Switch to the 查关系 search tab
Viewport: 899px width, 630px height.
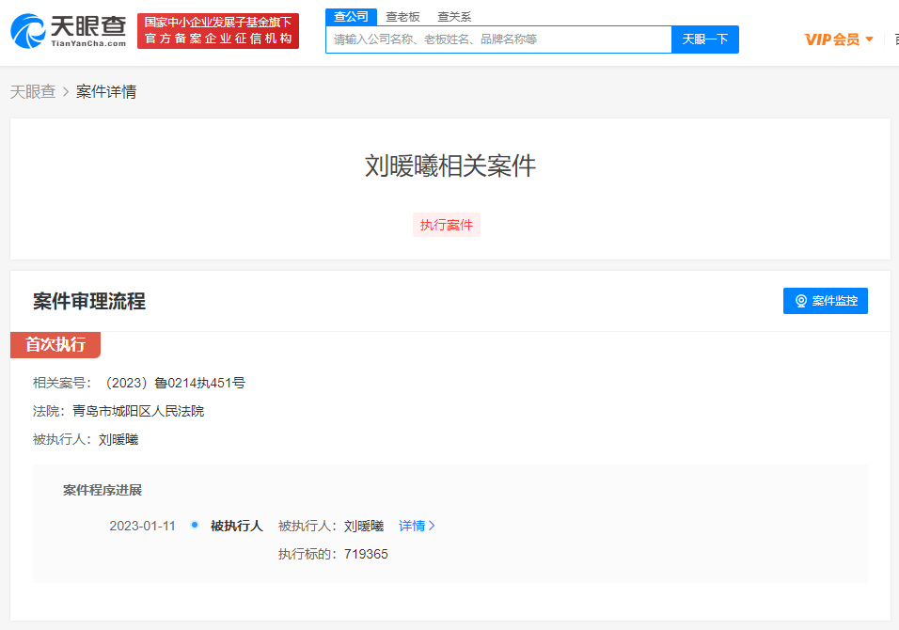[x=454, y=16]
